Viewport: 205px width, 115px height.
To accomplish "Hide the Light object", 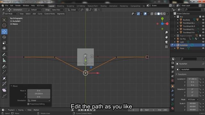I will click(203, 42).
